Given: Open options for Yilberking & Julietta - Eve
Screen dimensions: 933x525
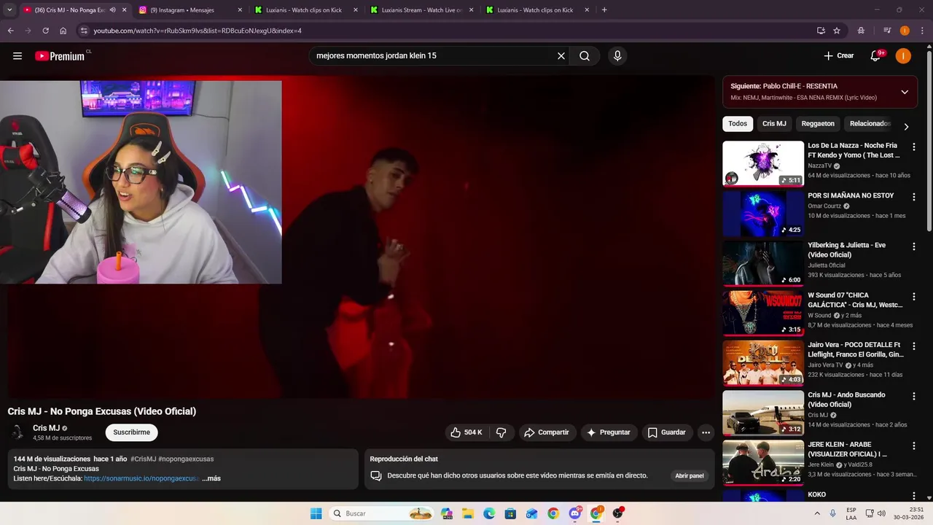Looking at the screenshot, I should tap(913, 246).
